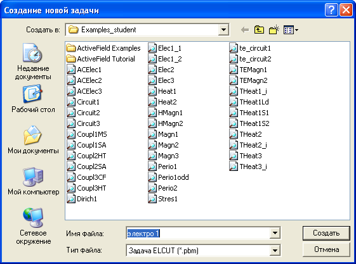The height and width of the screenshot is (264, 356).
Task: Open Рабочий стол location
Action: tap(33, 99)
